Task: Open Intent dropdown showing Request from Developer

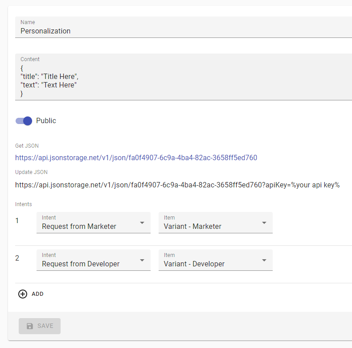Action: point(94,260)
